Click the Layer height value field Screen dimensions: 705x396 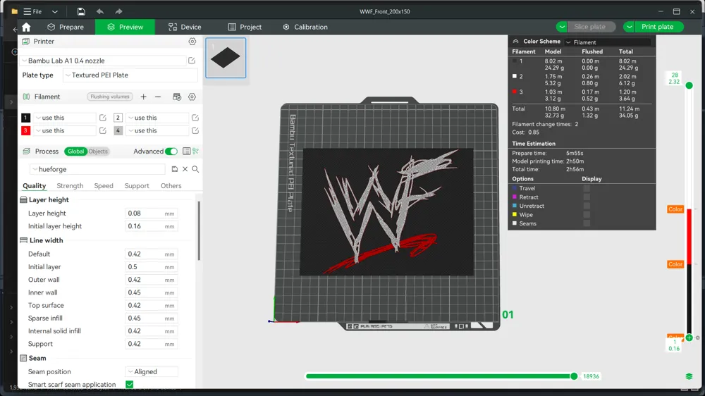151,214
